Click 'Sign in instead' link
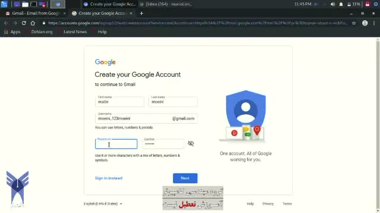380x213 pixels. [x=109, y=178]
